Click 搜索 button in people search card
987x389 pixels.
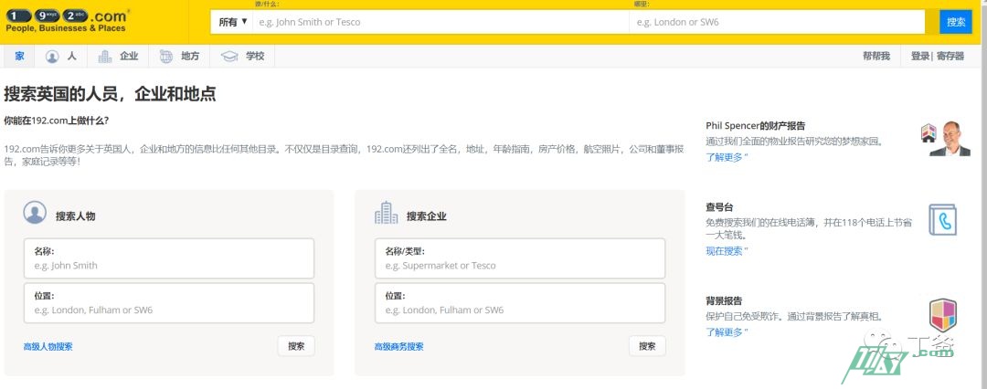click(x=296, y=345)
